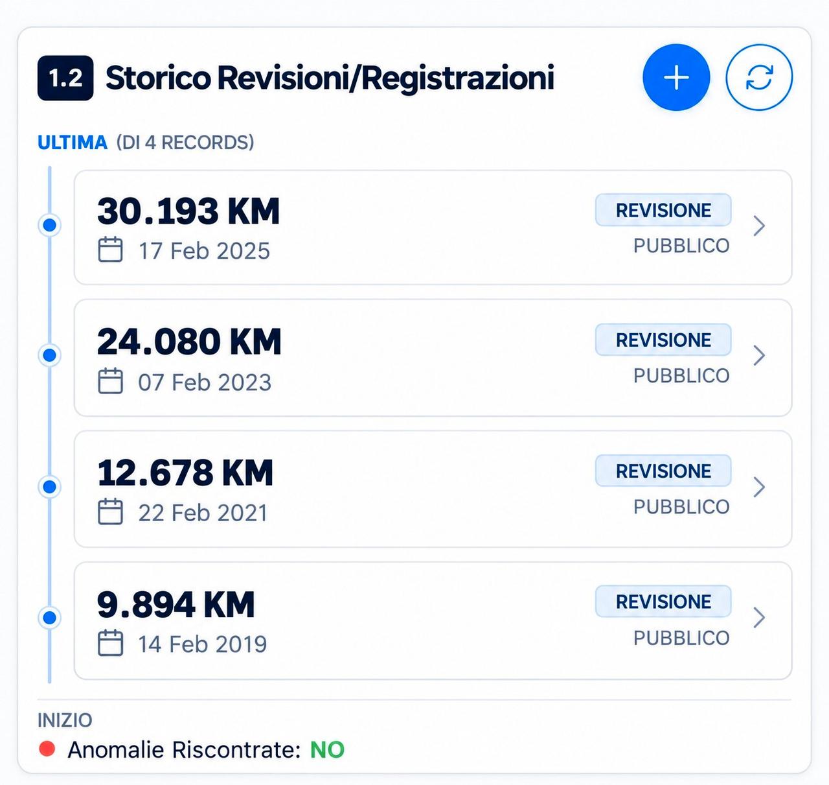Click the red anomalies status dot
The image size is (829, 785).
click(47, 749)
